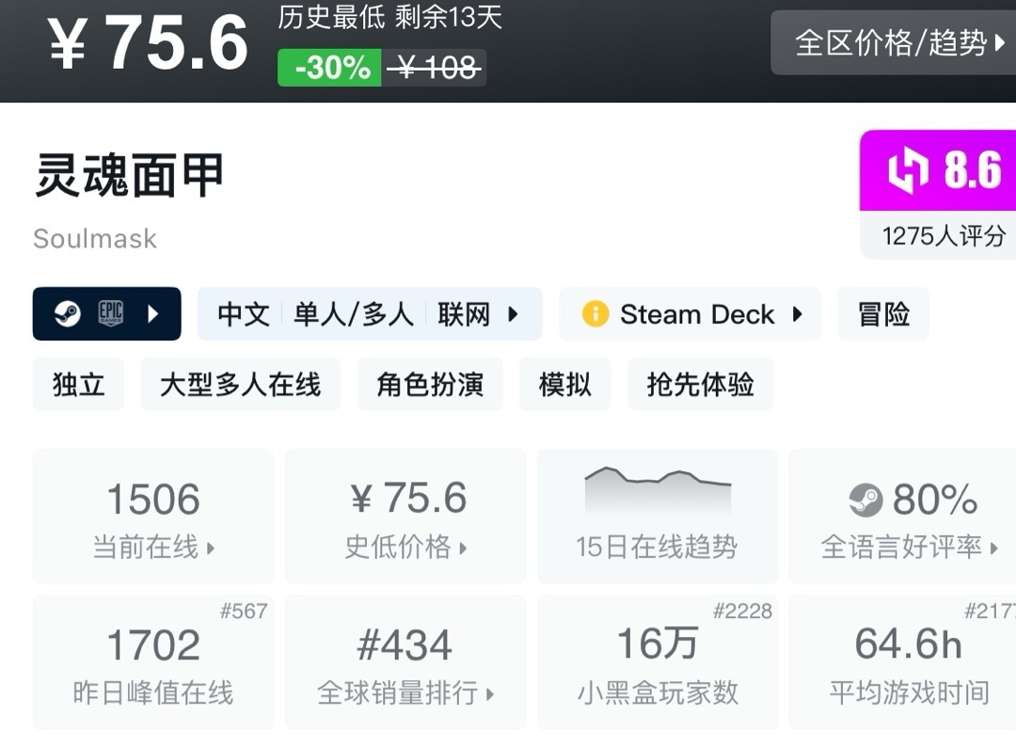Expand the 中文 单人/多人 联网 details arrow
This screenshot has height=747, width=1016.
click(514, 313)
